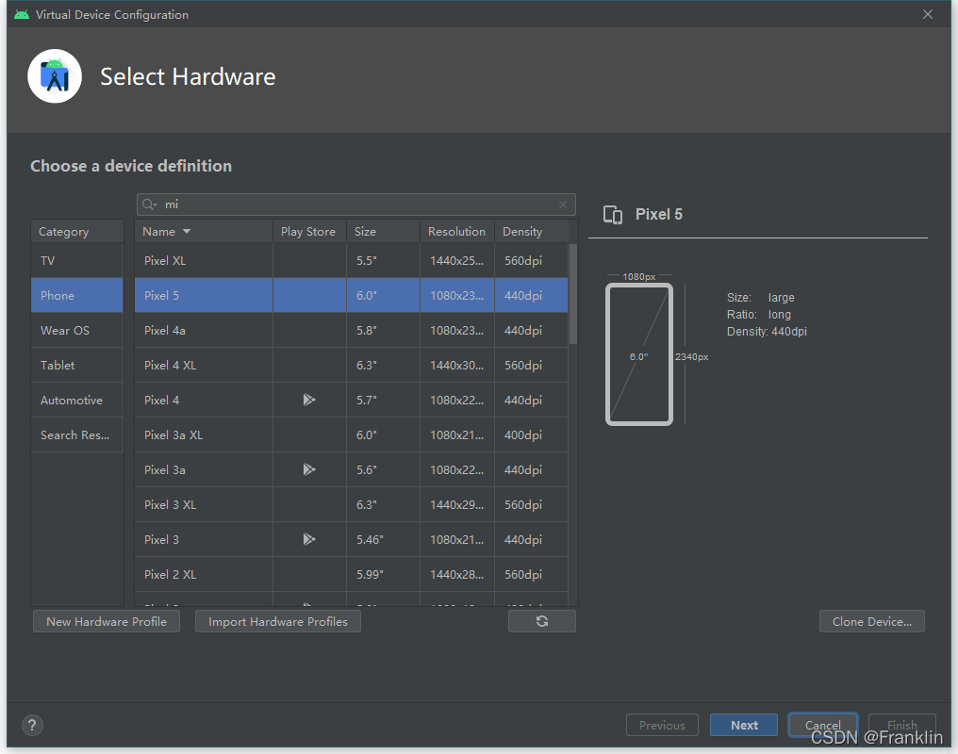Click the Android icon in the title bar
This screenshot has height=754, width=958.
coord(22,15)
